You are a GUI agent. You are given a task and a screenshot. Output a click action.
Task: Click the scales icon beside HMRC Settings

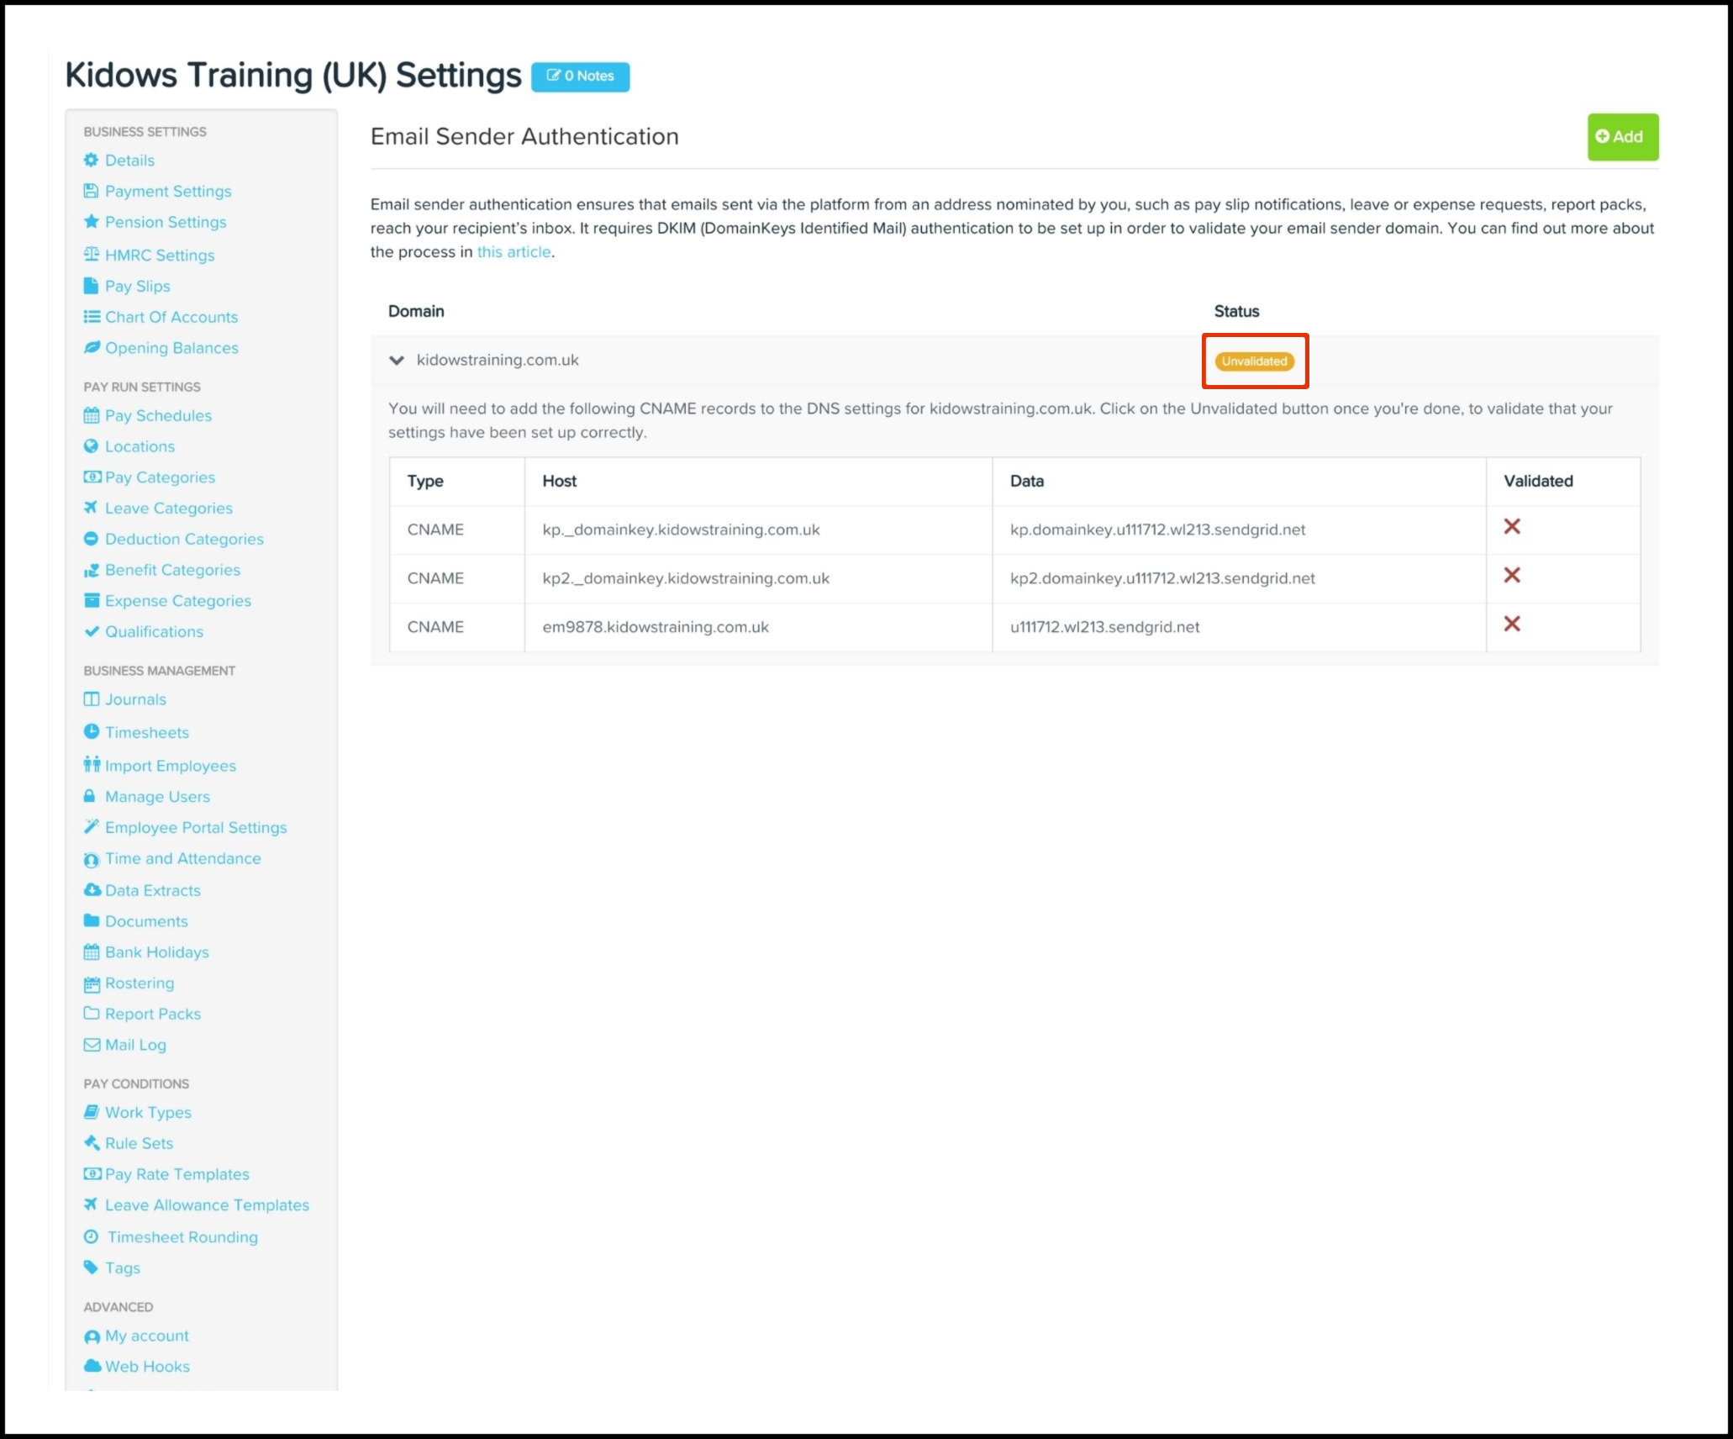[91, 254]
